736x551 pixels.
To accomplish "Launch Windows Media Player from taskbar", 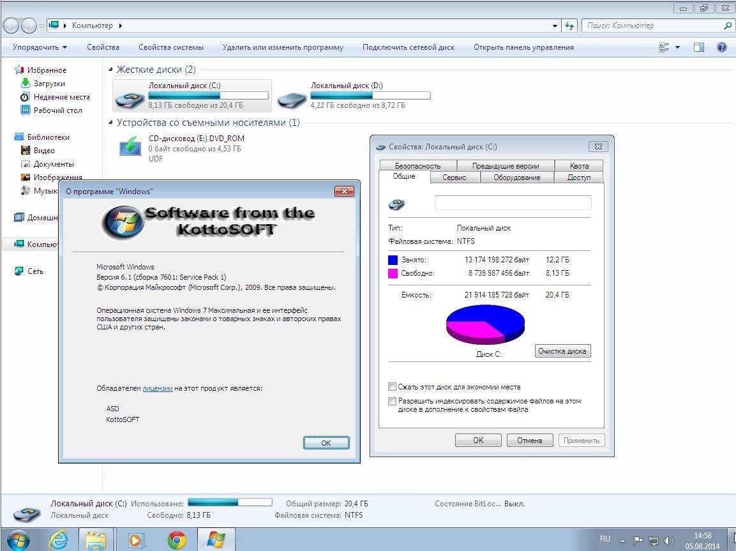I will pos(135,540).
